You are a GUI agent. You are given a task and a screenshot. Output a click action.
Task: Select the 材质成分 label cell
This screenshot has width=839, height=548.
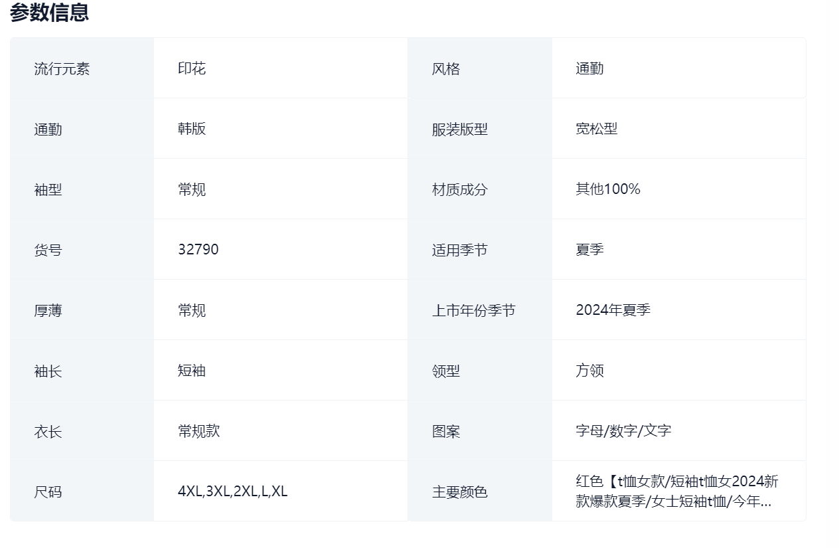tap(460, 190)
